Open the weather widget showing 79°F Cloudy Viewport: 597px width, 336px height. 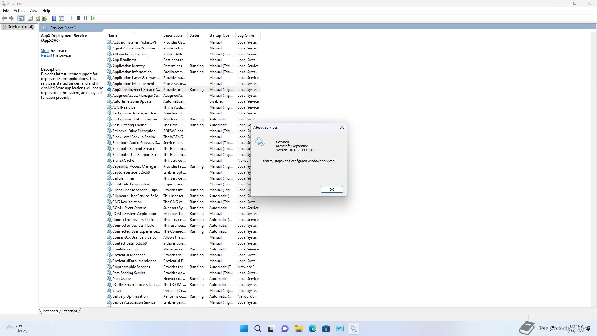point(17,329)
